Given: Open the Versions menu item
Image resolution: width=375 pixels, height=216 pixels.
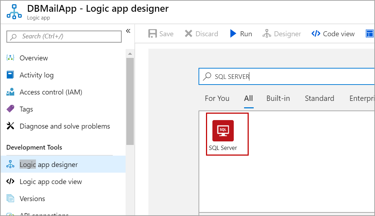Looking at the screenshot, I should coord(32,199).
